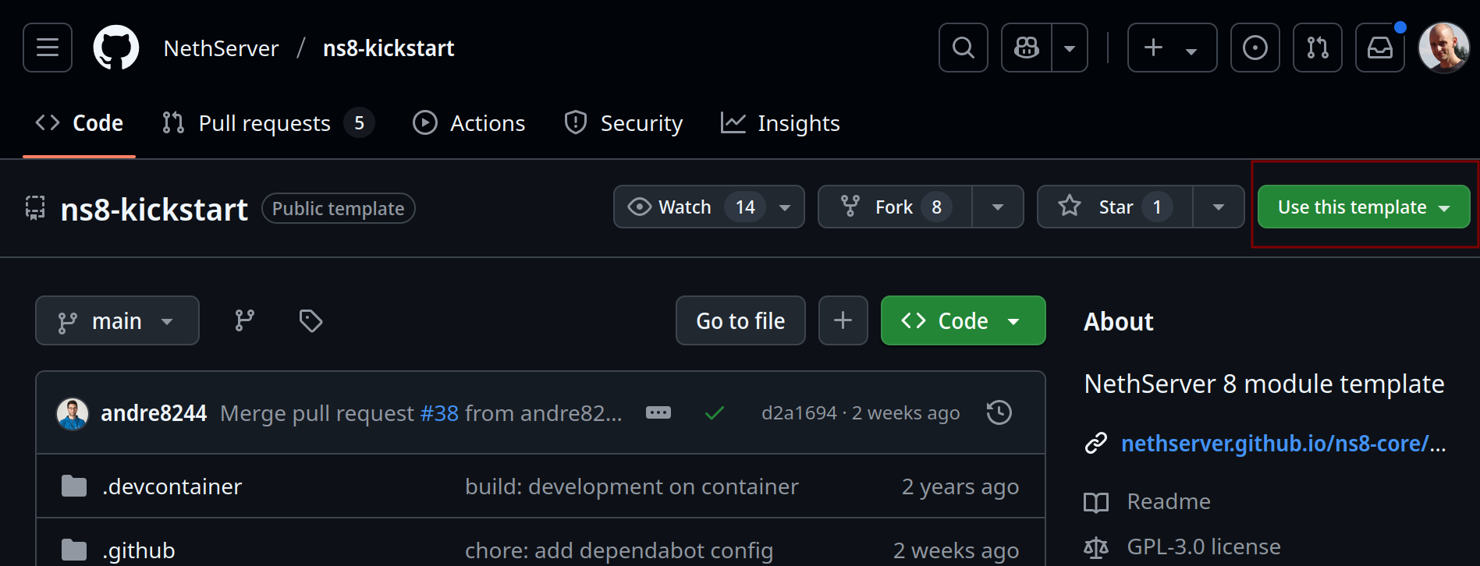Open nethserver.github.io/ns8-core link

click(1283, 444)
